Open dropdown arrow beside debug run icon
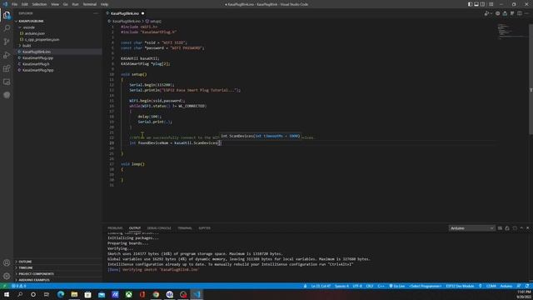Image resolution: width=533 pixels, height=300 pixels. [x=491, y=13]
